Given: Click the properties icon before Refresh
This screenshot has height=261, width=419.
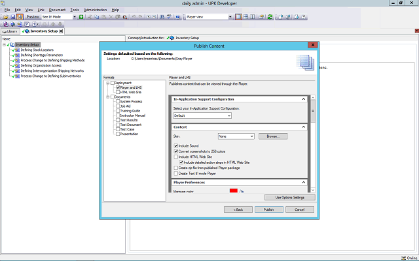Looking at the screenshot, I should pos(261,17).
